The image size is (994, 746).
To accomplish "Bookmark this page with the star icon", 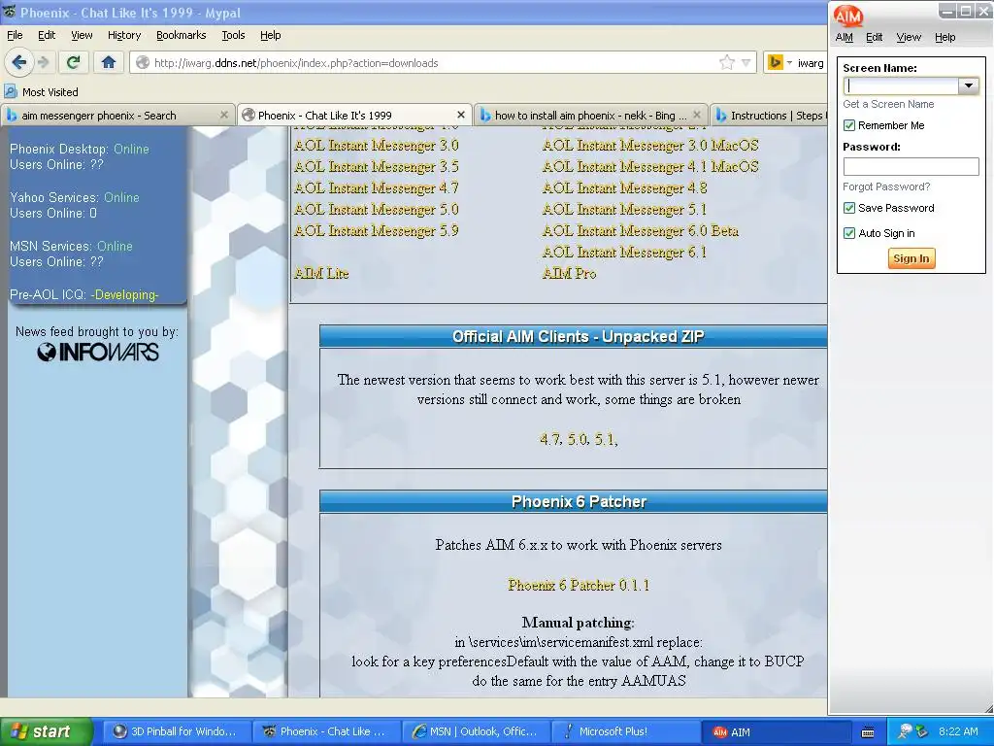I will coord(726,62).
